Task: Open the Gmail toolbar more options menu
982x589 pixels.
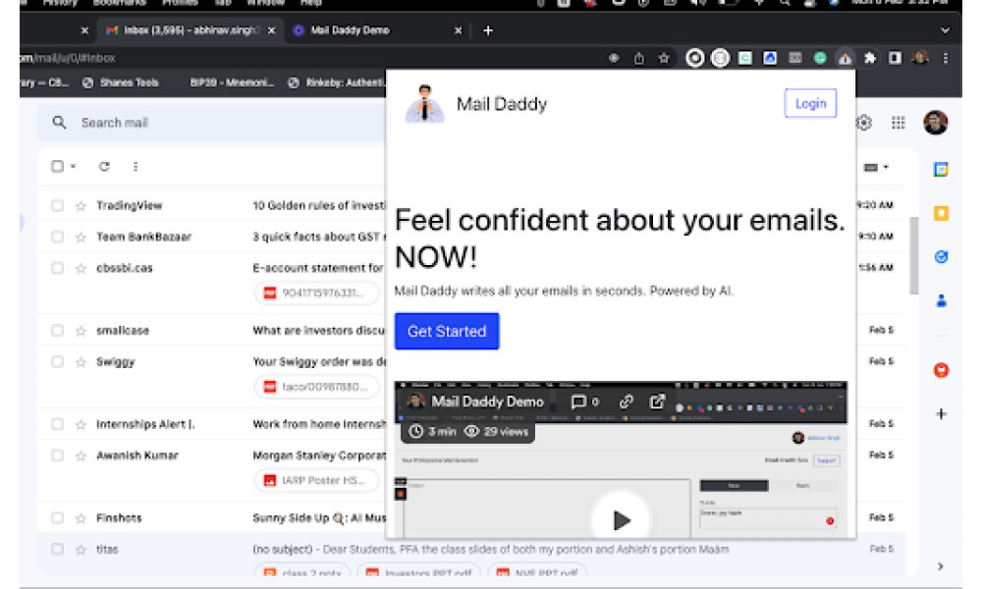Action: [136, 167]
